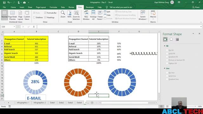Expand the formula bar
The image size is (203, 114).
tap(201, 27)
